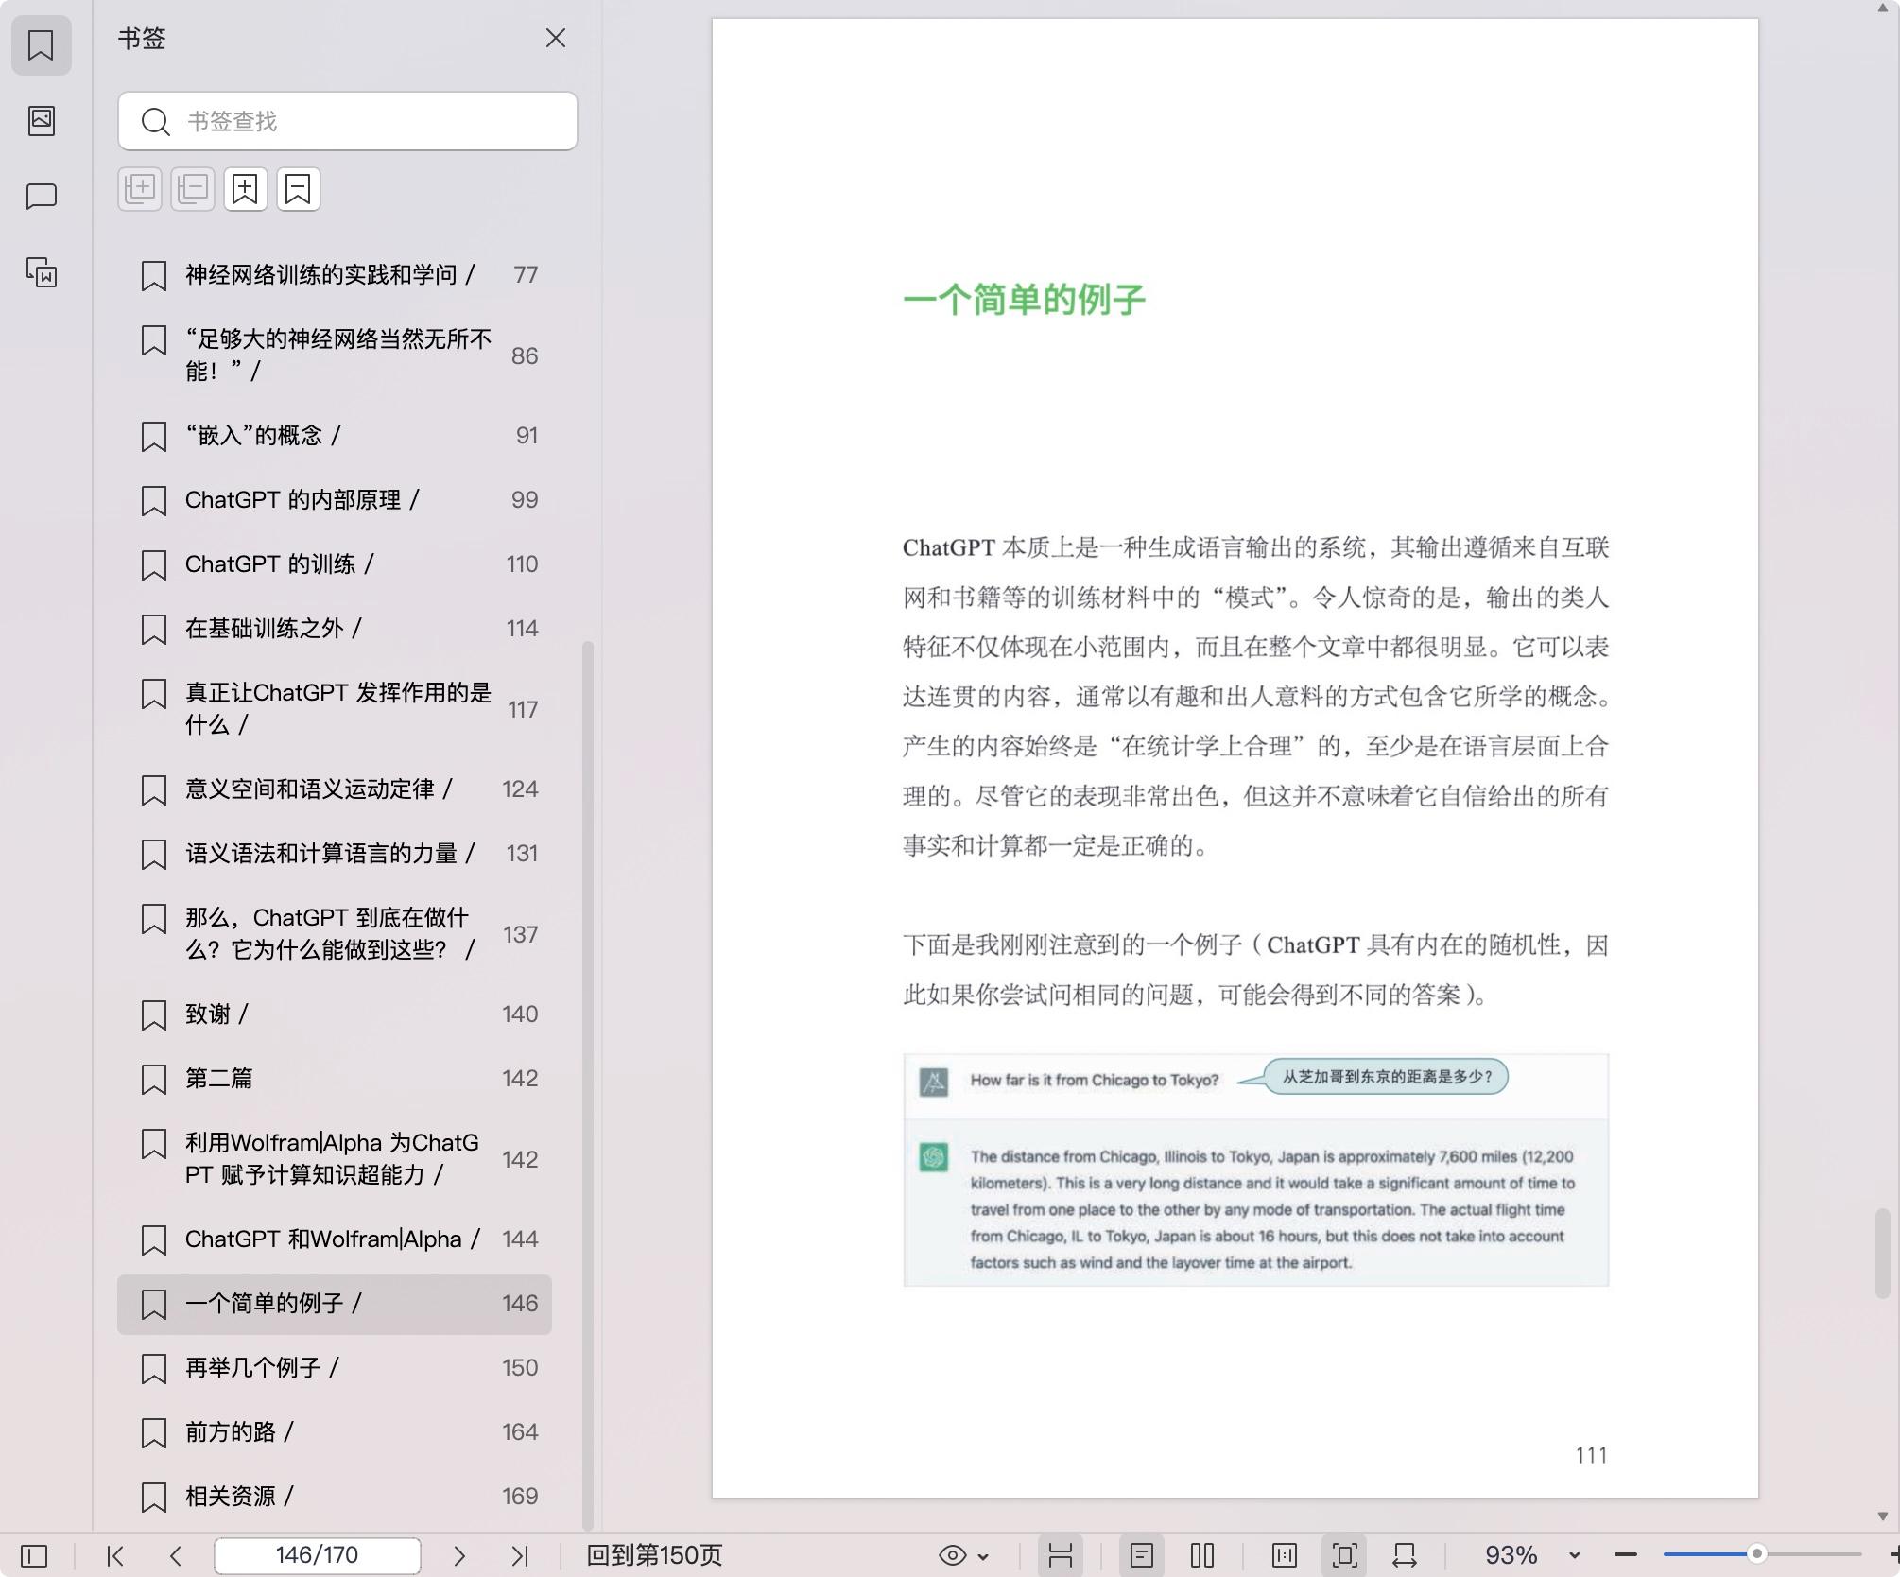Open bookmark 利用Wolfram|Alpha 为ChatGPT 赋予计算知识超能力
The image size is (1900, 1577).
(335, 1159)
